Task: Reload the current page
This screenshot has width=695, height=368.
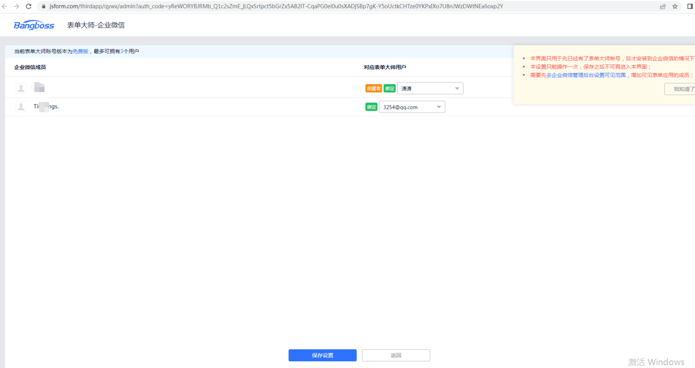Action: [29, 6]
